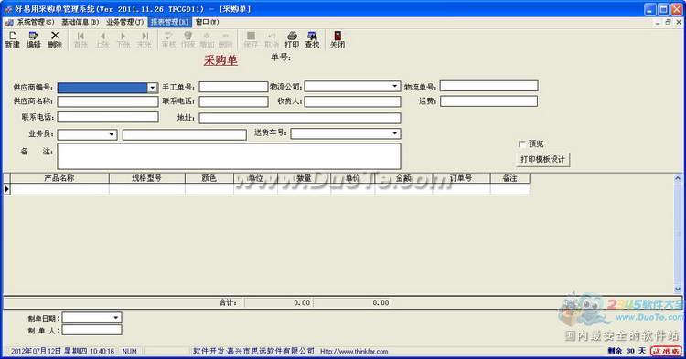Enable the 预览 (Preview) checkbox
The image size is (686, 359).
click(521, 143)
